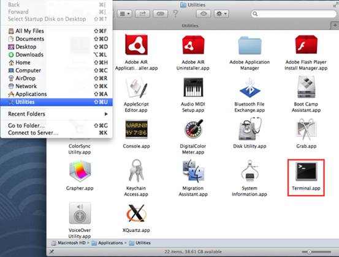Choose Computer in Go menu
339x257 pixels.
(x=56, y=71)
